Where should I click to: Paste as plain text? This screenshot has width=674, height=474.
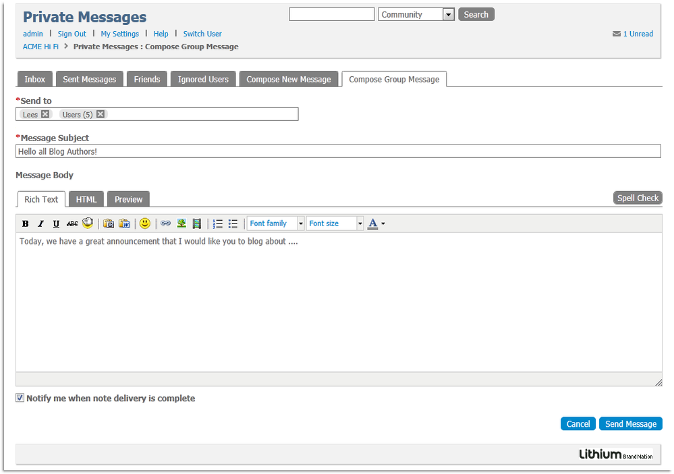(x=109, y=223)
